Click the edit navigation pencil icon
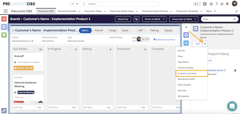This screenshot has width=240, height=114. point(236,11)
